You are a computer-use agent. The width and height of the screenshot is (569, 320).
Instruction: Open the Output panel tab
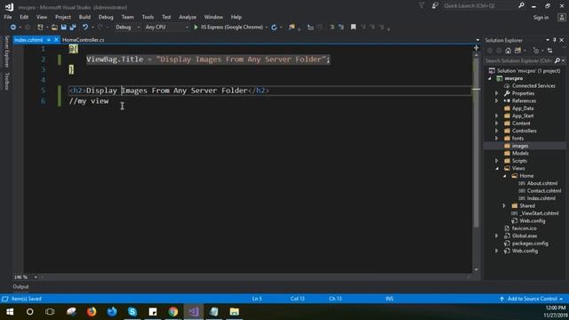pos(20,286)
